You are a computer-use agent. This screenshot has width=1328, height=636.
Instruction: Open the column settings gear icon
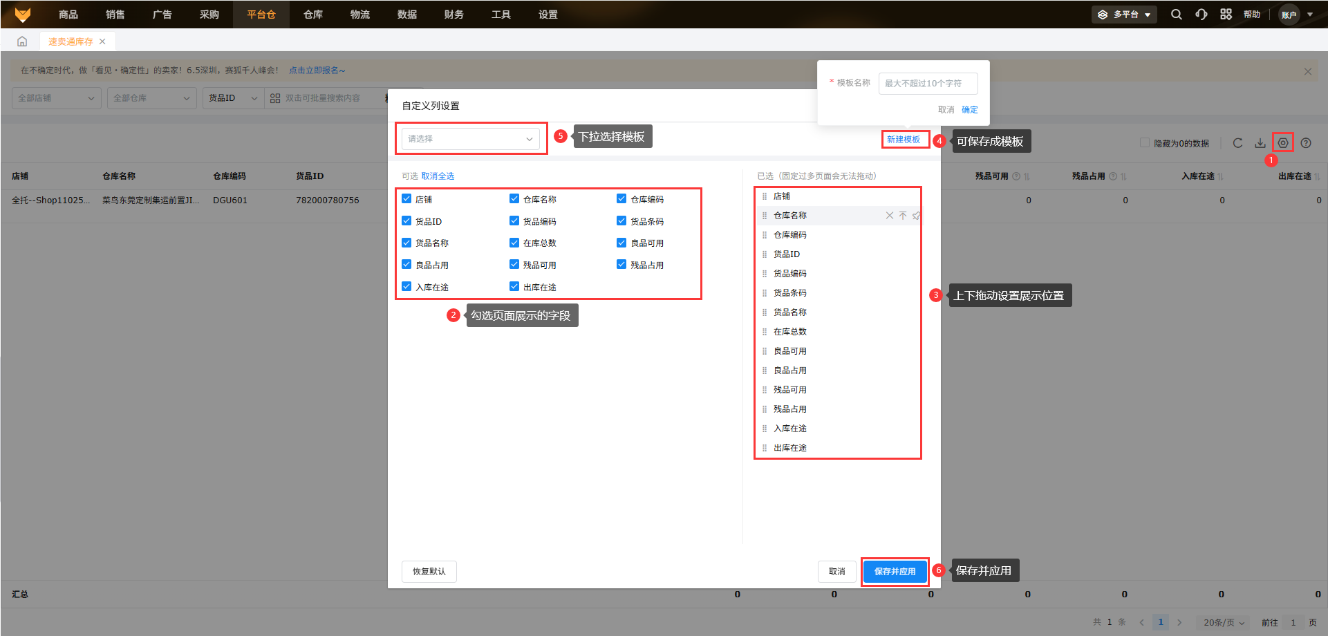pos(1283,143)
